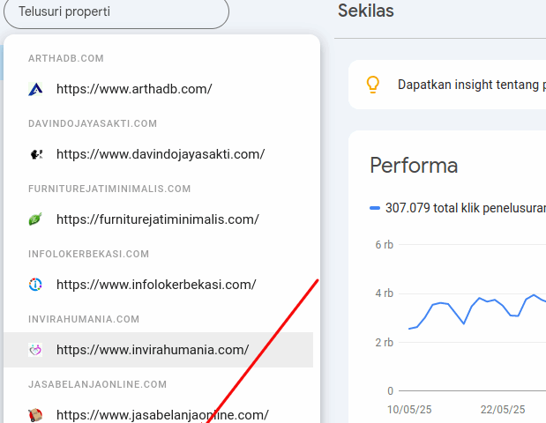This screenshot has height=423, width=546.
Task: Select the https://www.invirahumania.com/ property
Action: click(x=159, y=350)
